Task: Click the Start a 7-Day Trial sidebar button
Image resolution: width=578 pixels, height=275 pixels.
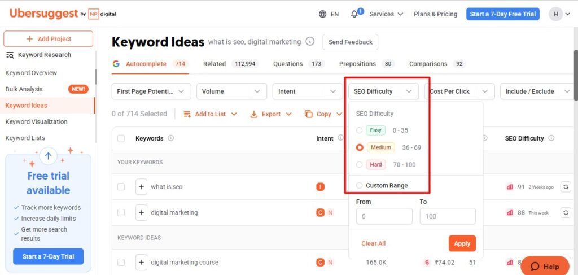Action: coord(49,256)
